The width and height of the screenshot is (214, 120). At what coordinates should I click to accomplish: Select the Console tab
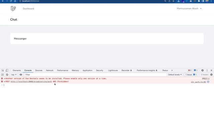(x=28, y=70)
